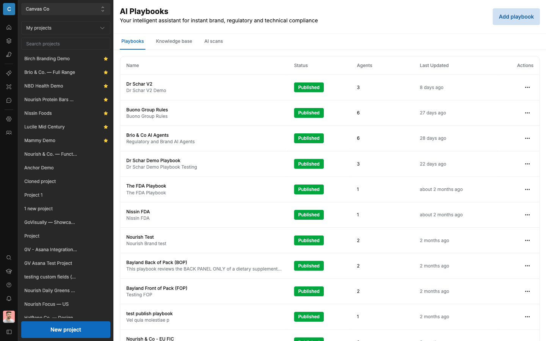Click the New project button

point(66,330)
